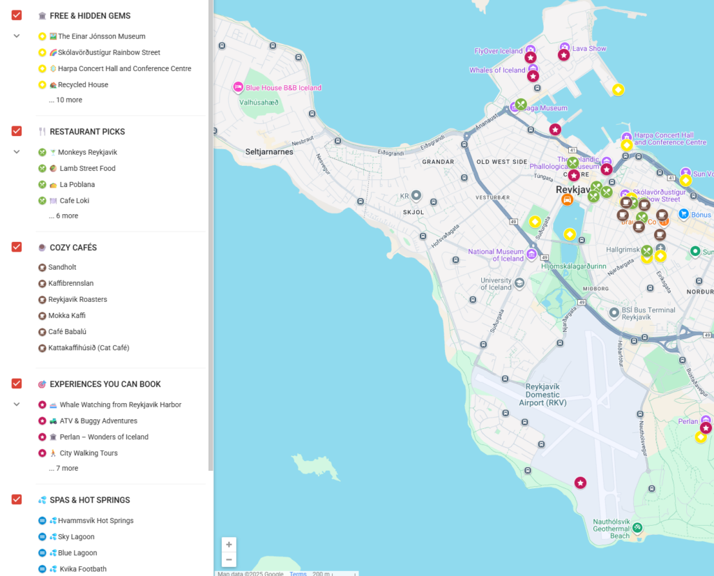Zoom in on the map
Image resolution: width=714 pixels, height=576 pixels.
pyautogui.click(x=229, y=545)
